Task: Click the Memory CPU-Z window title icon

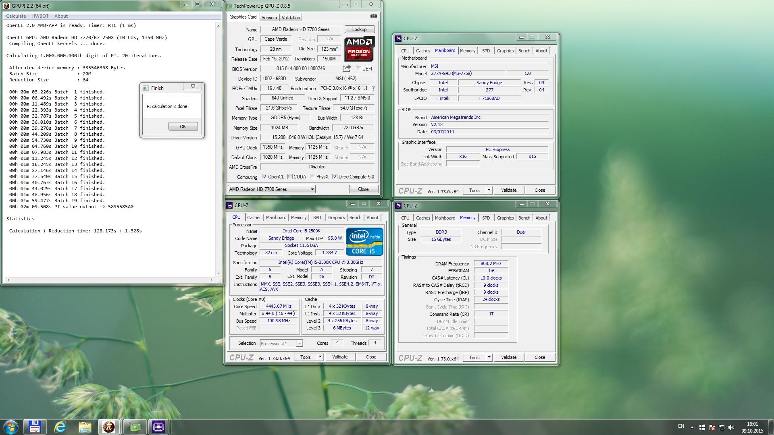Action: click(x=398, y=205)
